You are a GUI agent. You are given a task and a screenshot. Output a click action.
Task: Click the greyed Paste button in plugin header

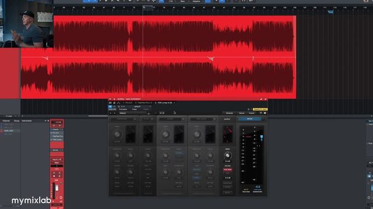click(x=146, y=109)
